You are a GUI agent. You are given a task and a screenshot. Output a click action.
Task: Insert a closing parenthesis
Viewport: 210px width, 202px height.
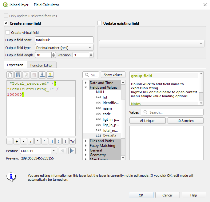[x=65, y=141]
